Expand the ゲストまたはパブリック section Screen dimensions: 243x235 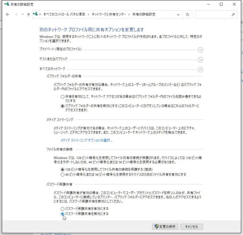pyautogui.click(x=200, y=60)
